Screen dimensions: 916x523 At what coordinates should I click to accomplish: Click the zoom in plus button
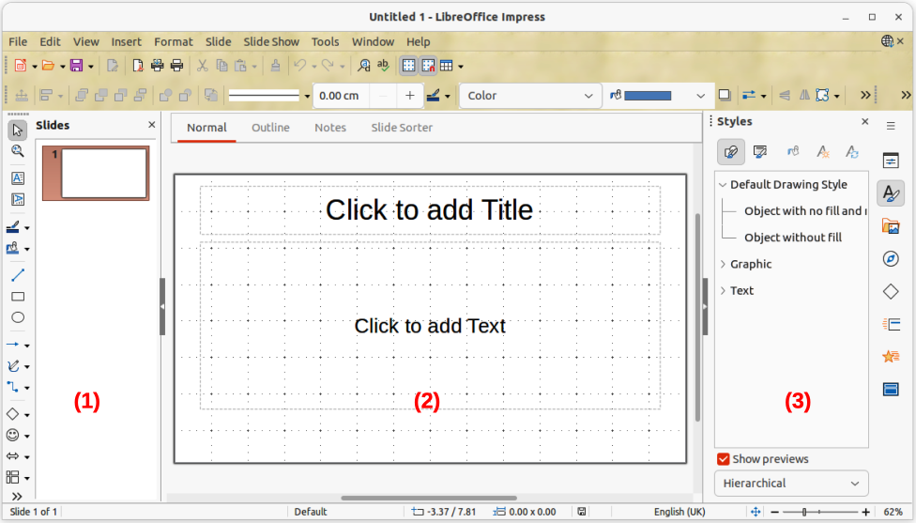tap(865, 512)
